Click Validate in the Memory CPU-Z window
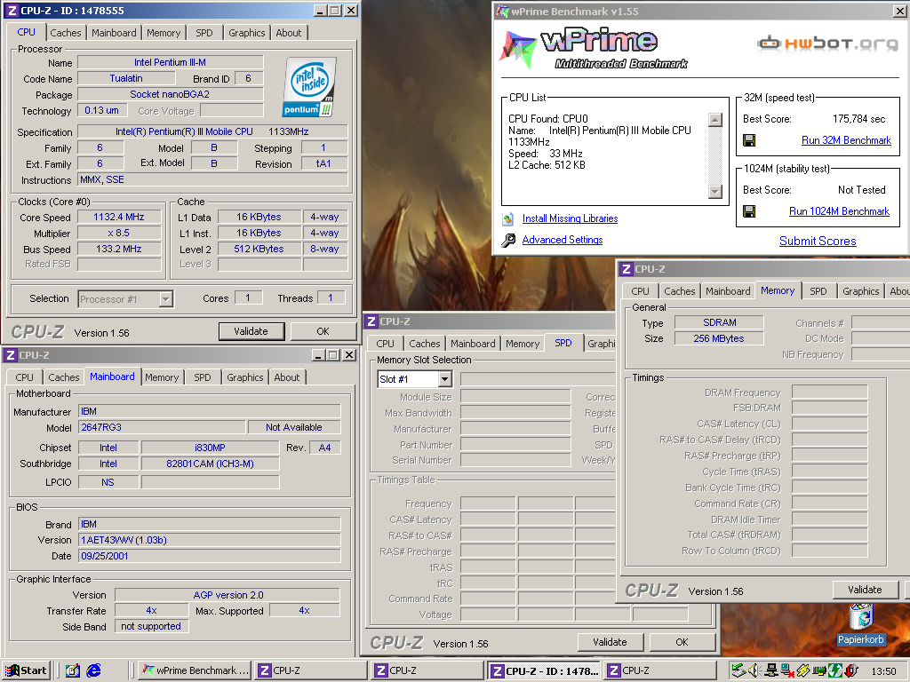The image size is (910, 682). (x=865, y=590)
